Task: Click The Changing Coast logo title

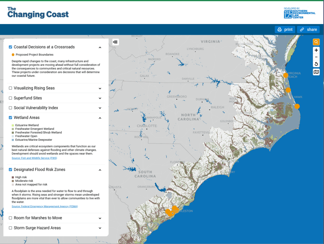Action: coord(38,13)
